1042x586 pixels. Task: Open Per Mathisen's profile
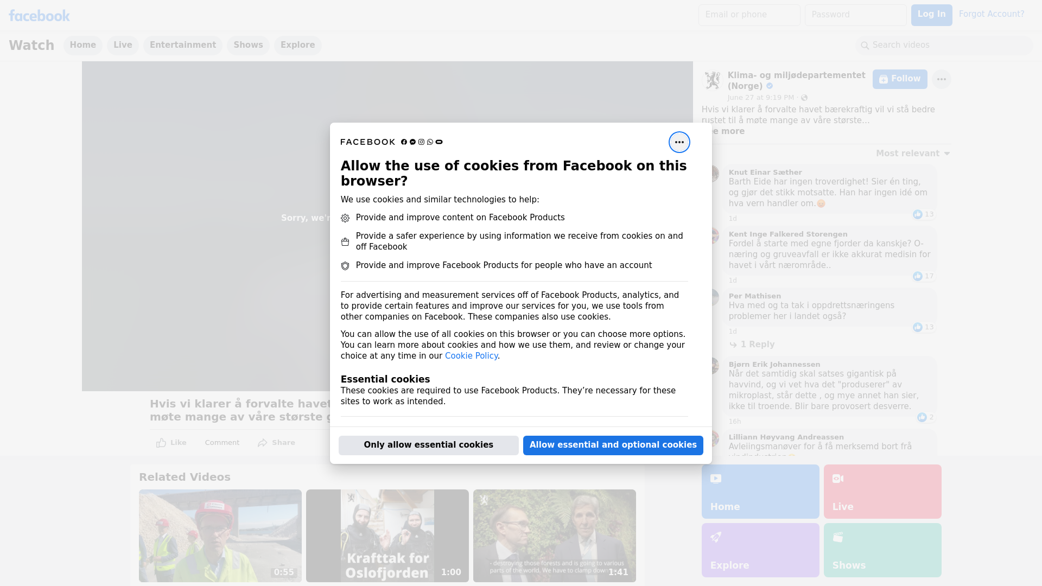point(754,296)
